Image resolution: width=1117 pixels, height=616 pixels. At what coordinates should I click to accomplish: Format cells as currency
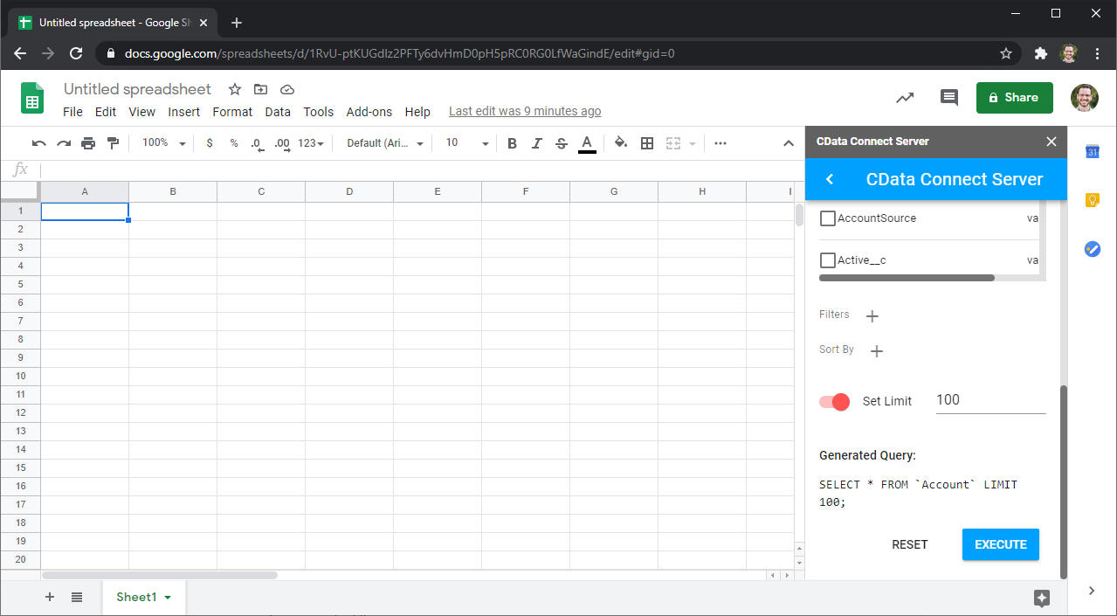210,143
